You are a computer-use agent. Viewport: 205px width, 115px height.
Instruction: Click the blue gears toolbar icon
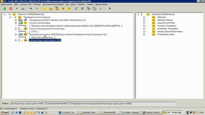(x=76, y=9)
